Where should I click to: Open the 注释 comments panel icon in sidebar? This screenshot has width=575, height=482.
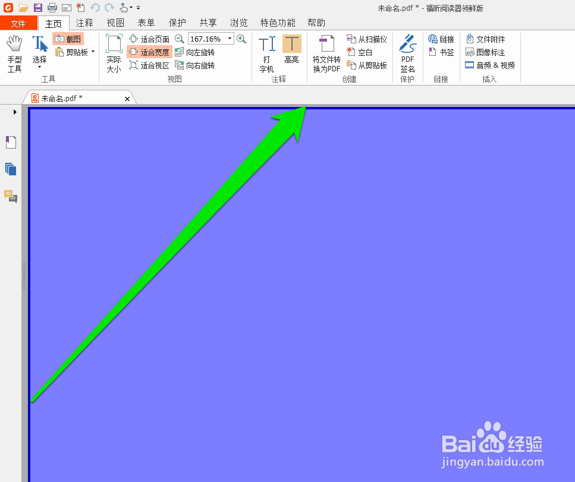coord(10,197)
